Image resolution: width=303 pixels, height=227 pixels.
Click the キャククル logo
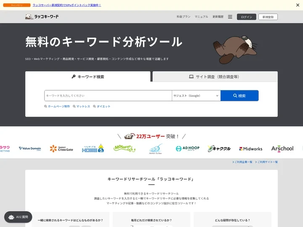pos(219,148)
